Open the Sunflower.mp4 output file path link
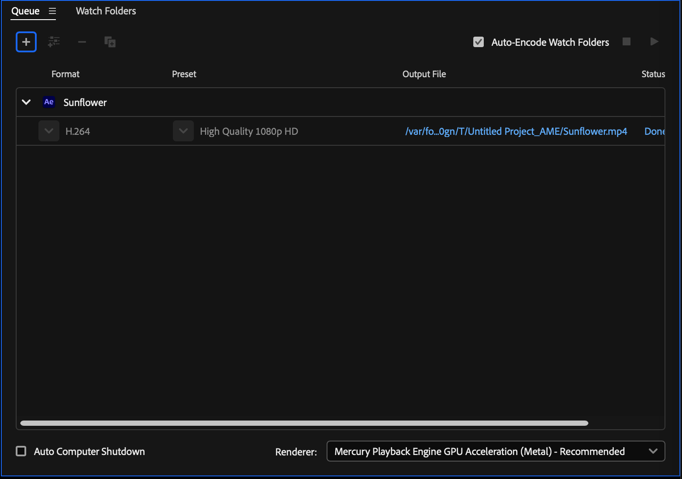 click(x=516, y=131)
